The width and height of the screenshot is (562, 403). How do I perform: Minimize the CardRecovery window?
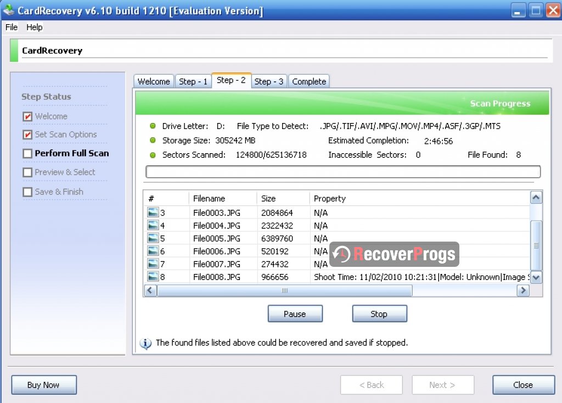pyautogui.click(x=518, y=10)
